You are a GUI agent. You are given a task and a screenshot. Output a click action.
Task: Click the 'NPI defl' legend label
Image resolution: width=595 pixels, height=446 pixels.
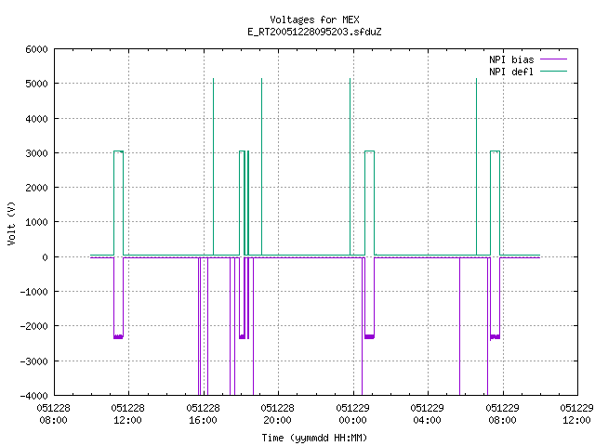click(511, 72)
